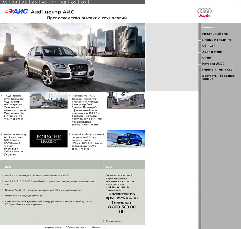241x229 pixels.
Task: Open Поиск footer link
Action: (x=96, y=227)
